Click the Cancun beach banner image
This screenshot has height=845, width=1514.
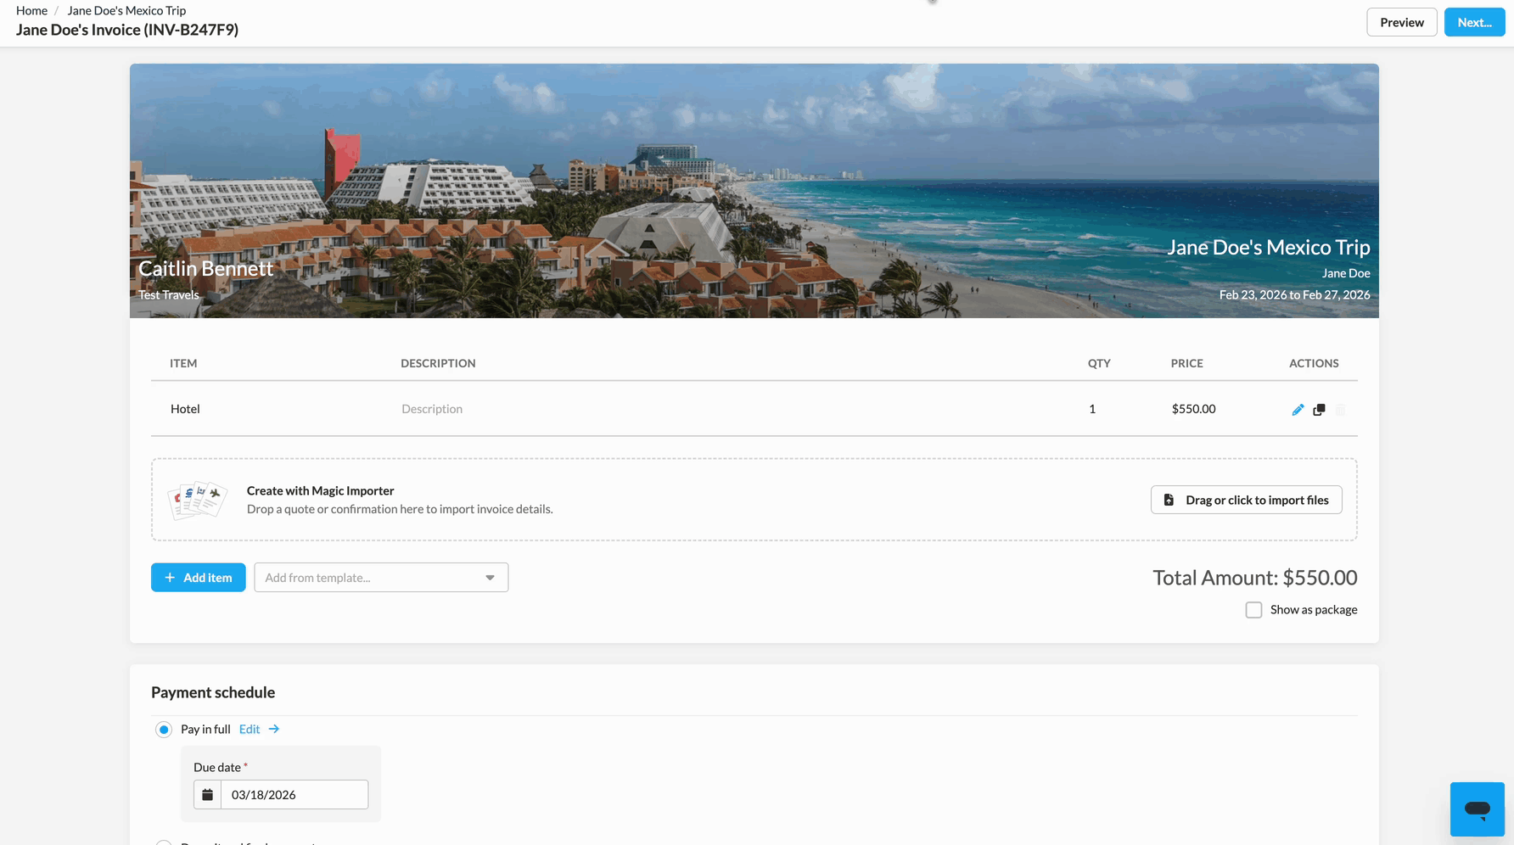(754, 170)
